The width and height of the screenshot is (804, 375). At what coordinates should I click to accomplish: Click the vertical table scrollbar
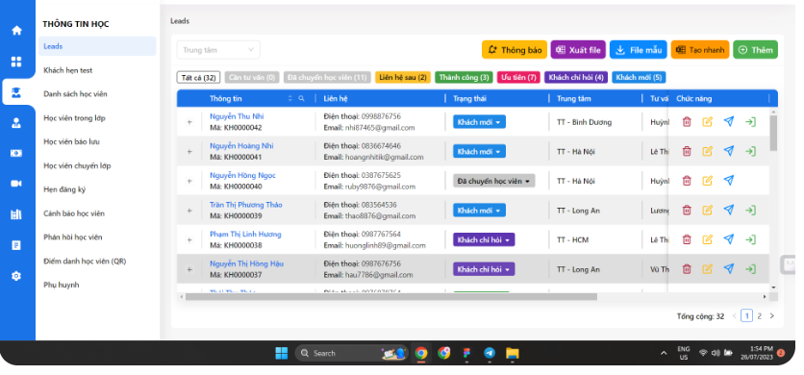774,133
